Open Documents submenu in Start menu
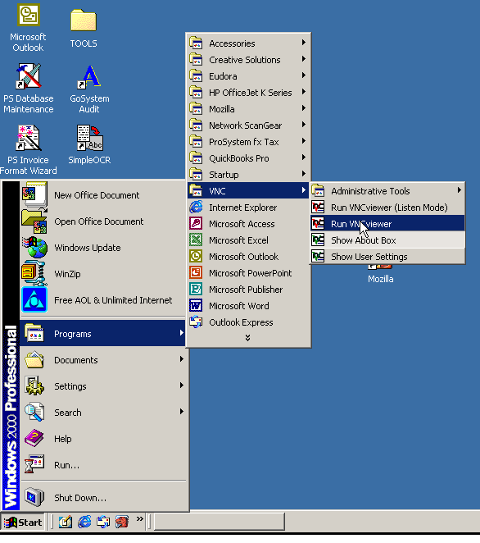480x543 pixels. [x=103, y=360]
